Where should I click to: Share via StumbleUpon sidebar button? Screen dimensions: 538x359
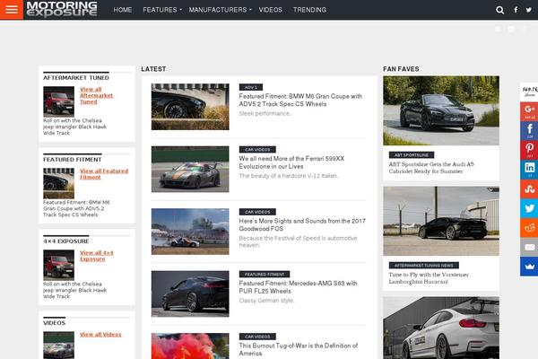pos(529,189)
